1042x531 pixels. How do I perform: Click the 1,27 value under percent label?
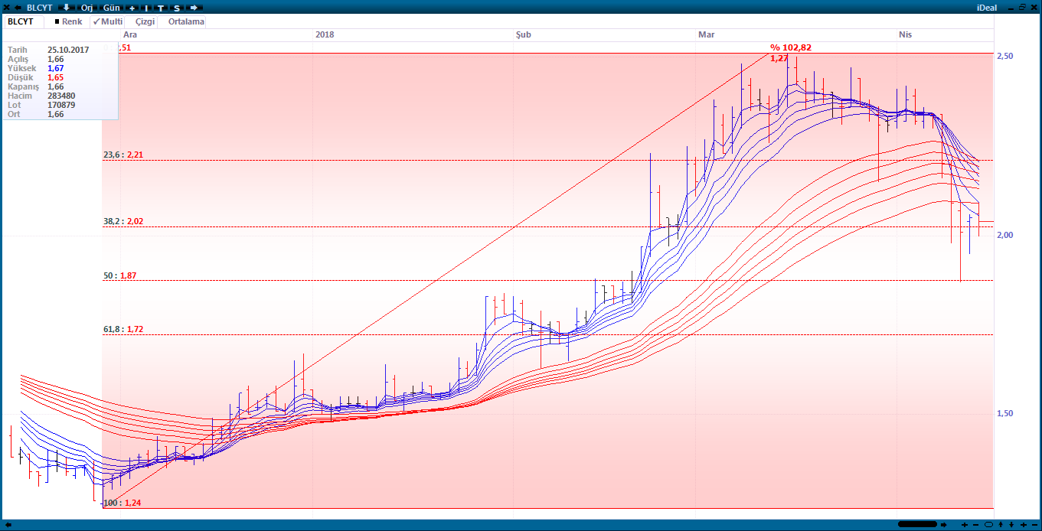tap(779, 58)
